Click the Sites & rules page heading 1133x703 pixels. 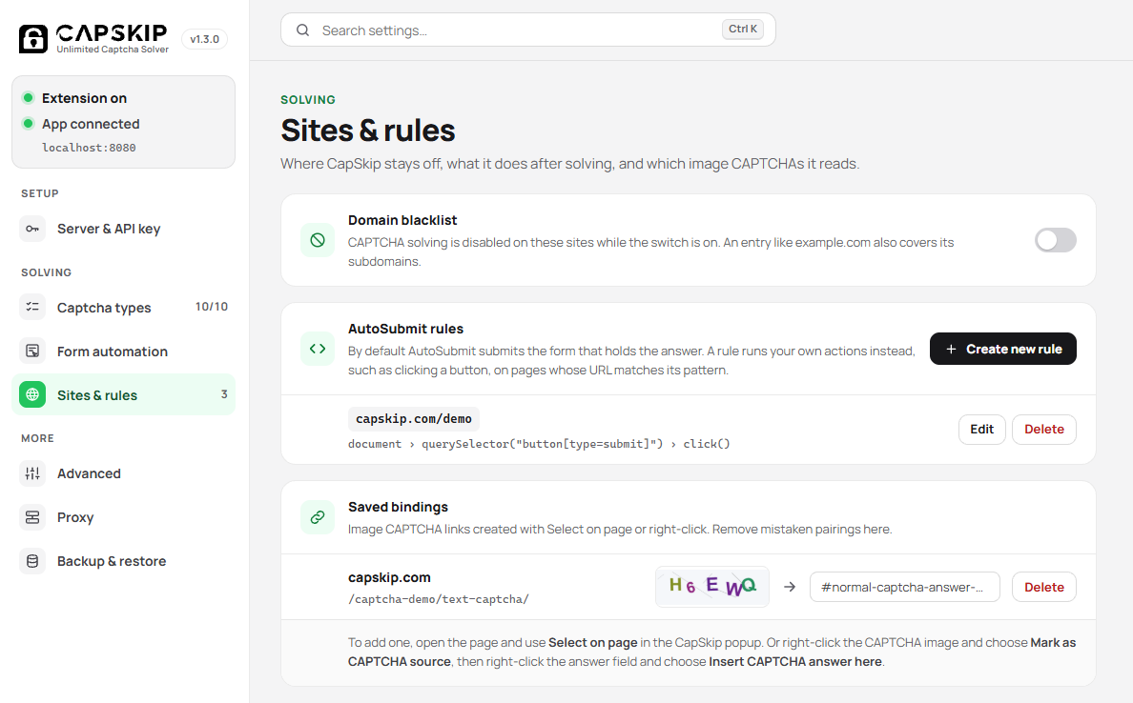pyautogui.click(x=368, y=131)
